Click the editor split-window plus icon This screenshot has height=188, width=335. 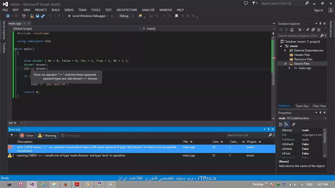(273, 33)
